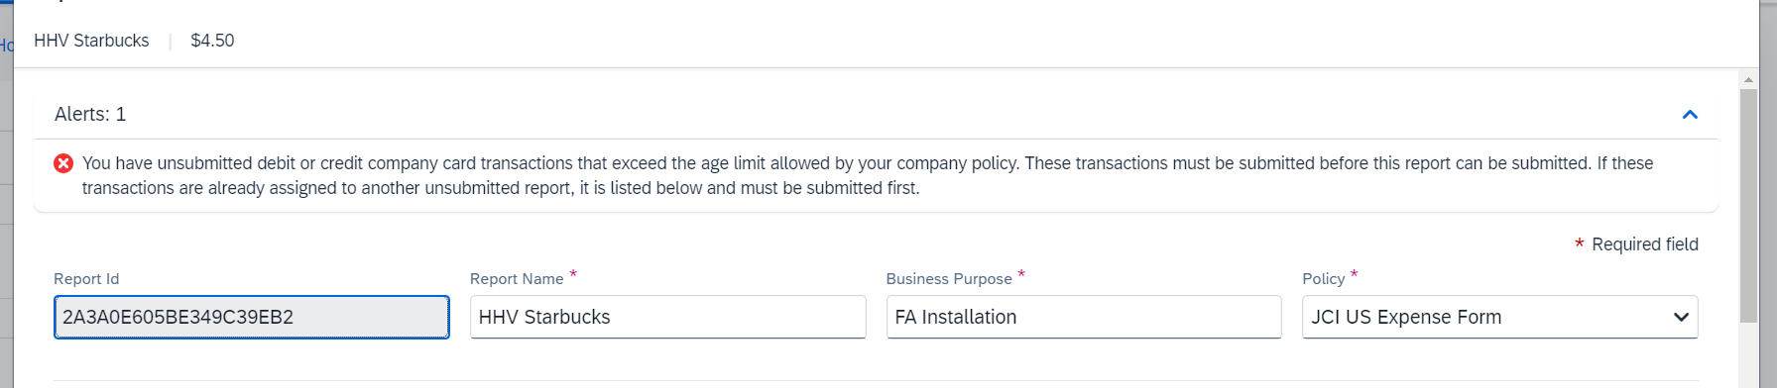Click the Policy label
Screen dimensions: 1777x388
point(1323,279)
